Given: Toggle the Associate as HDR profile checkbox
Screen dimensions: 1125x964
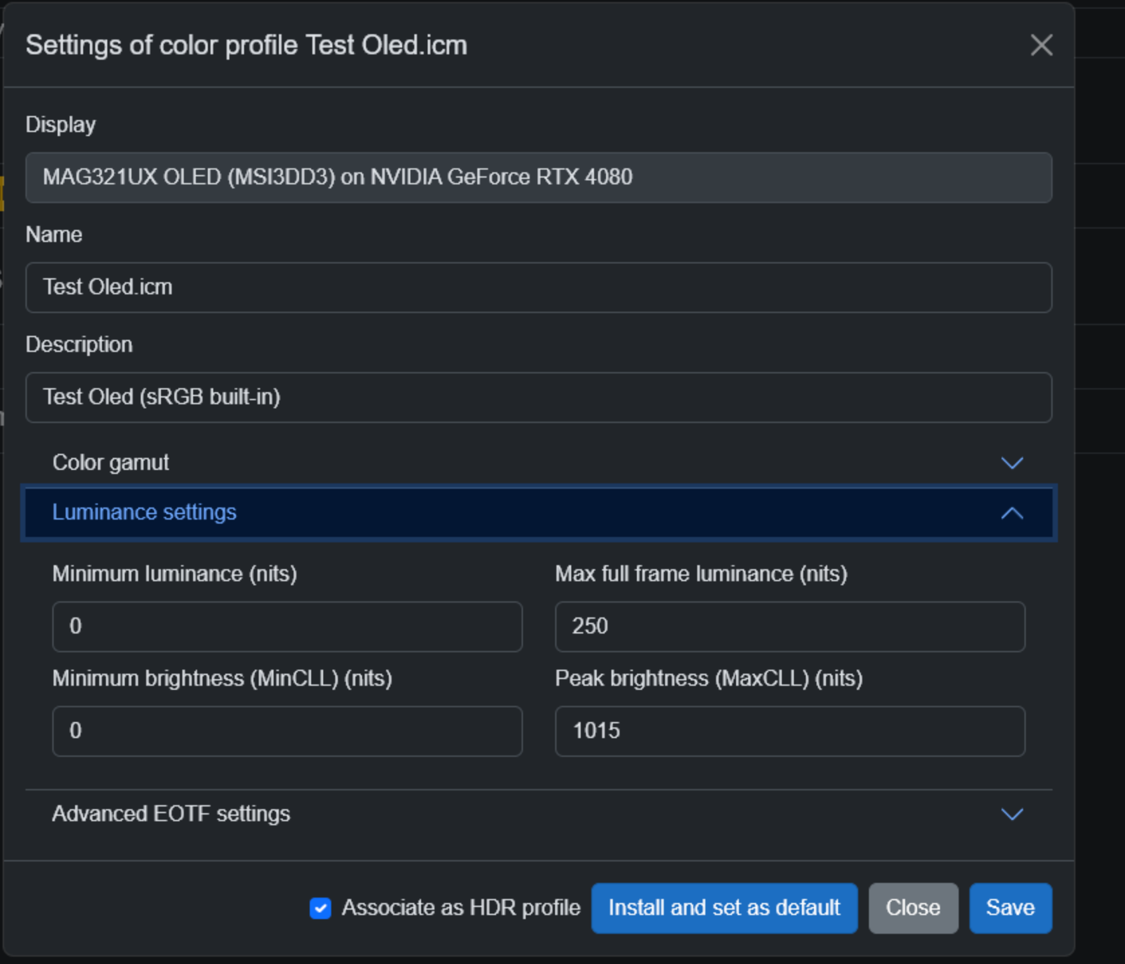Looking at the screenshot, I should tap(320, 908).
